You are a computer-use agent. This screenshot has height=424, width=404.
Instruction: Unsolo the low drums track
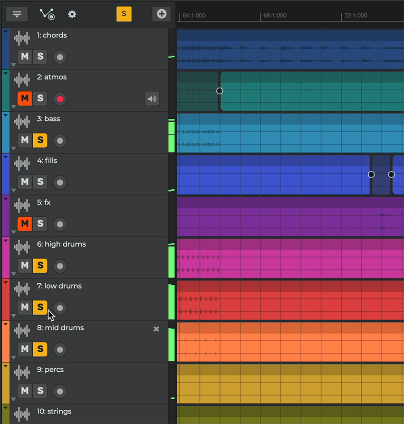[40, 307]
